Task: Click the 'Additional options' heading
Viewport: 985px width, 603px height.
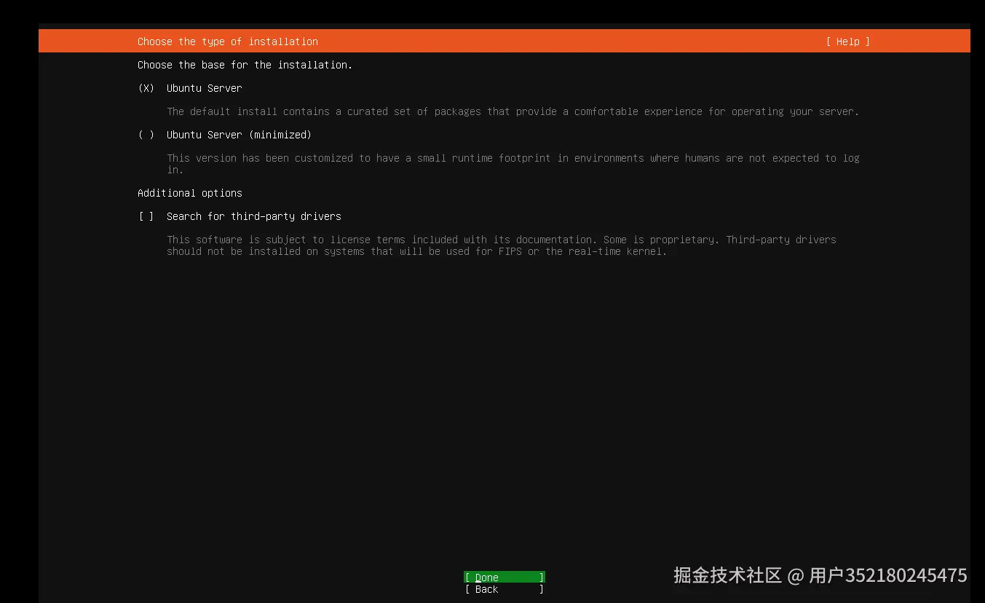Action: point(190,193)
